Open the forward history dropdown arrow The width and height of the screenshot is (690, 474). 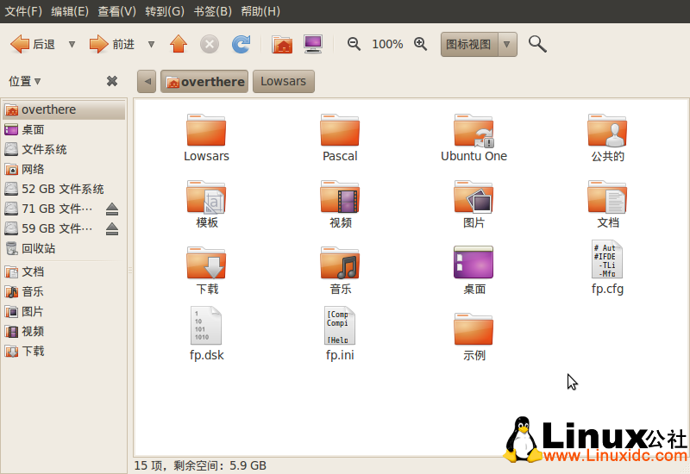click(x=151, y=45)
